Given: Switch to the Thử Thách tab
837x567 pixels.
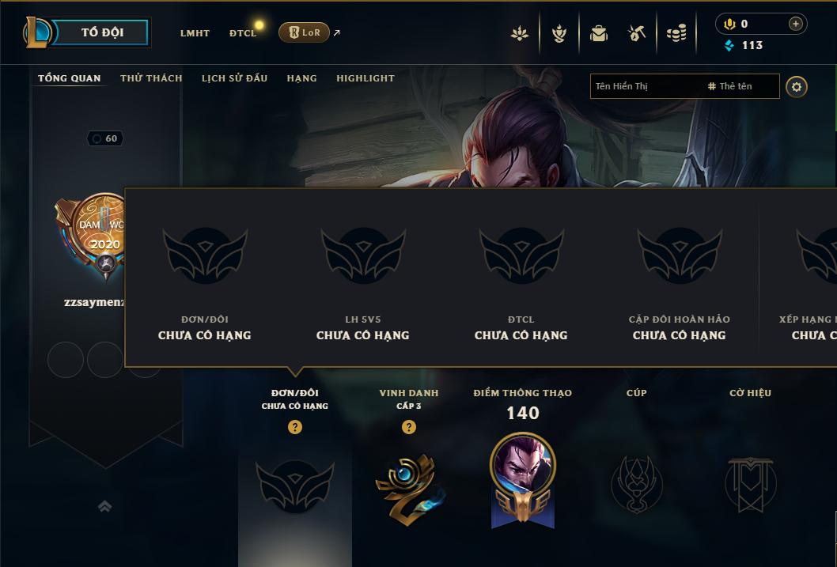Looking at the screenshot, I should point(151,78).
